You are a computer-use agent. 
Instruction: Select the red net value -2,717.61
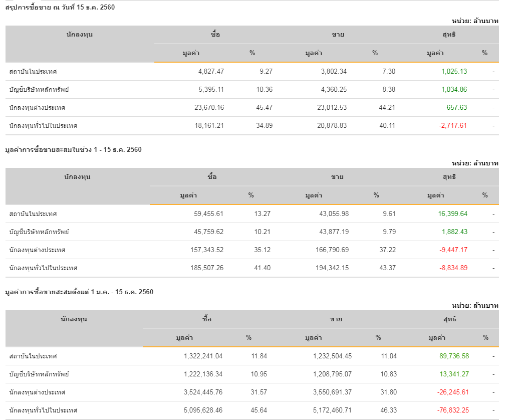(x=453, y=125)
